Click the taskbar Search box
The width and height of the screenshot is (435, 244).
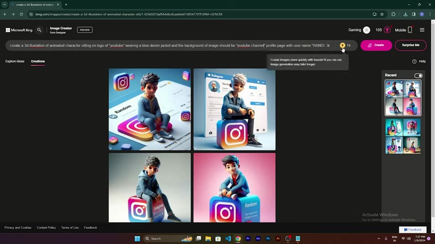pyautogui.click(x=168, y=238)
